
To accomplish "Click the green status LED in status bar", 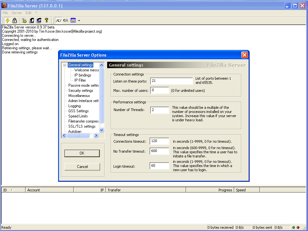I will pos(293,227).
